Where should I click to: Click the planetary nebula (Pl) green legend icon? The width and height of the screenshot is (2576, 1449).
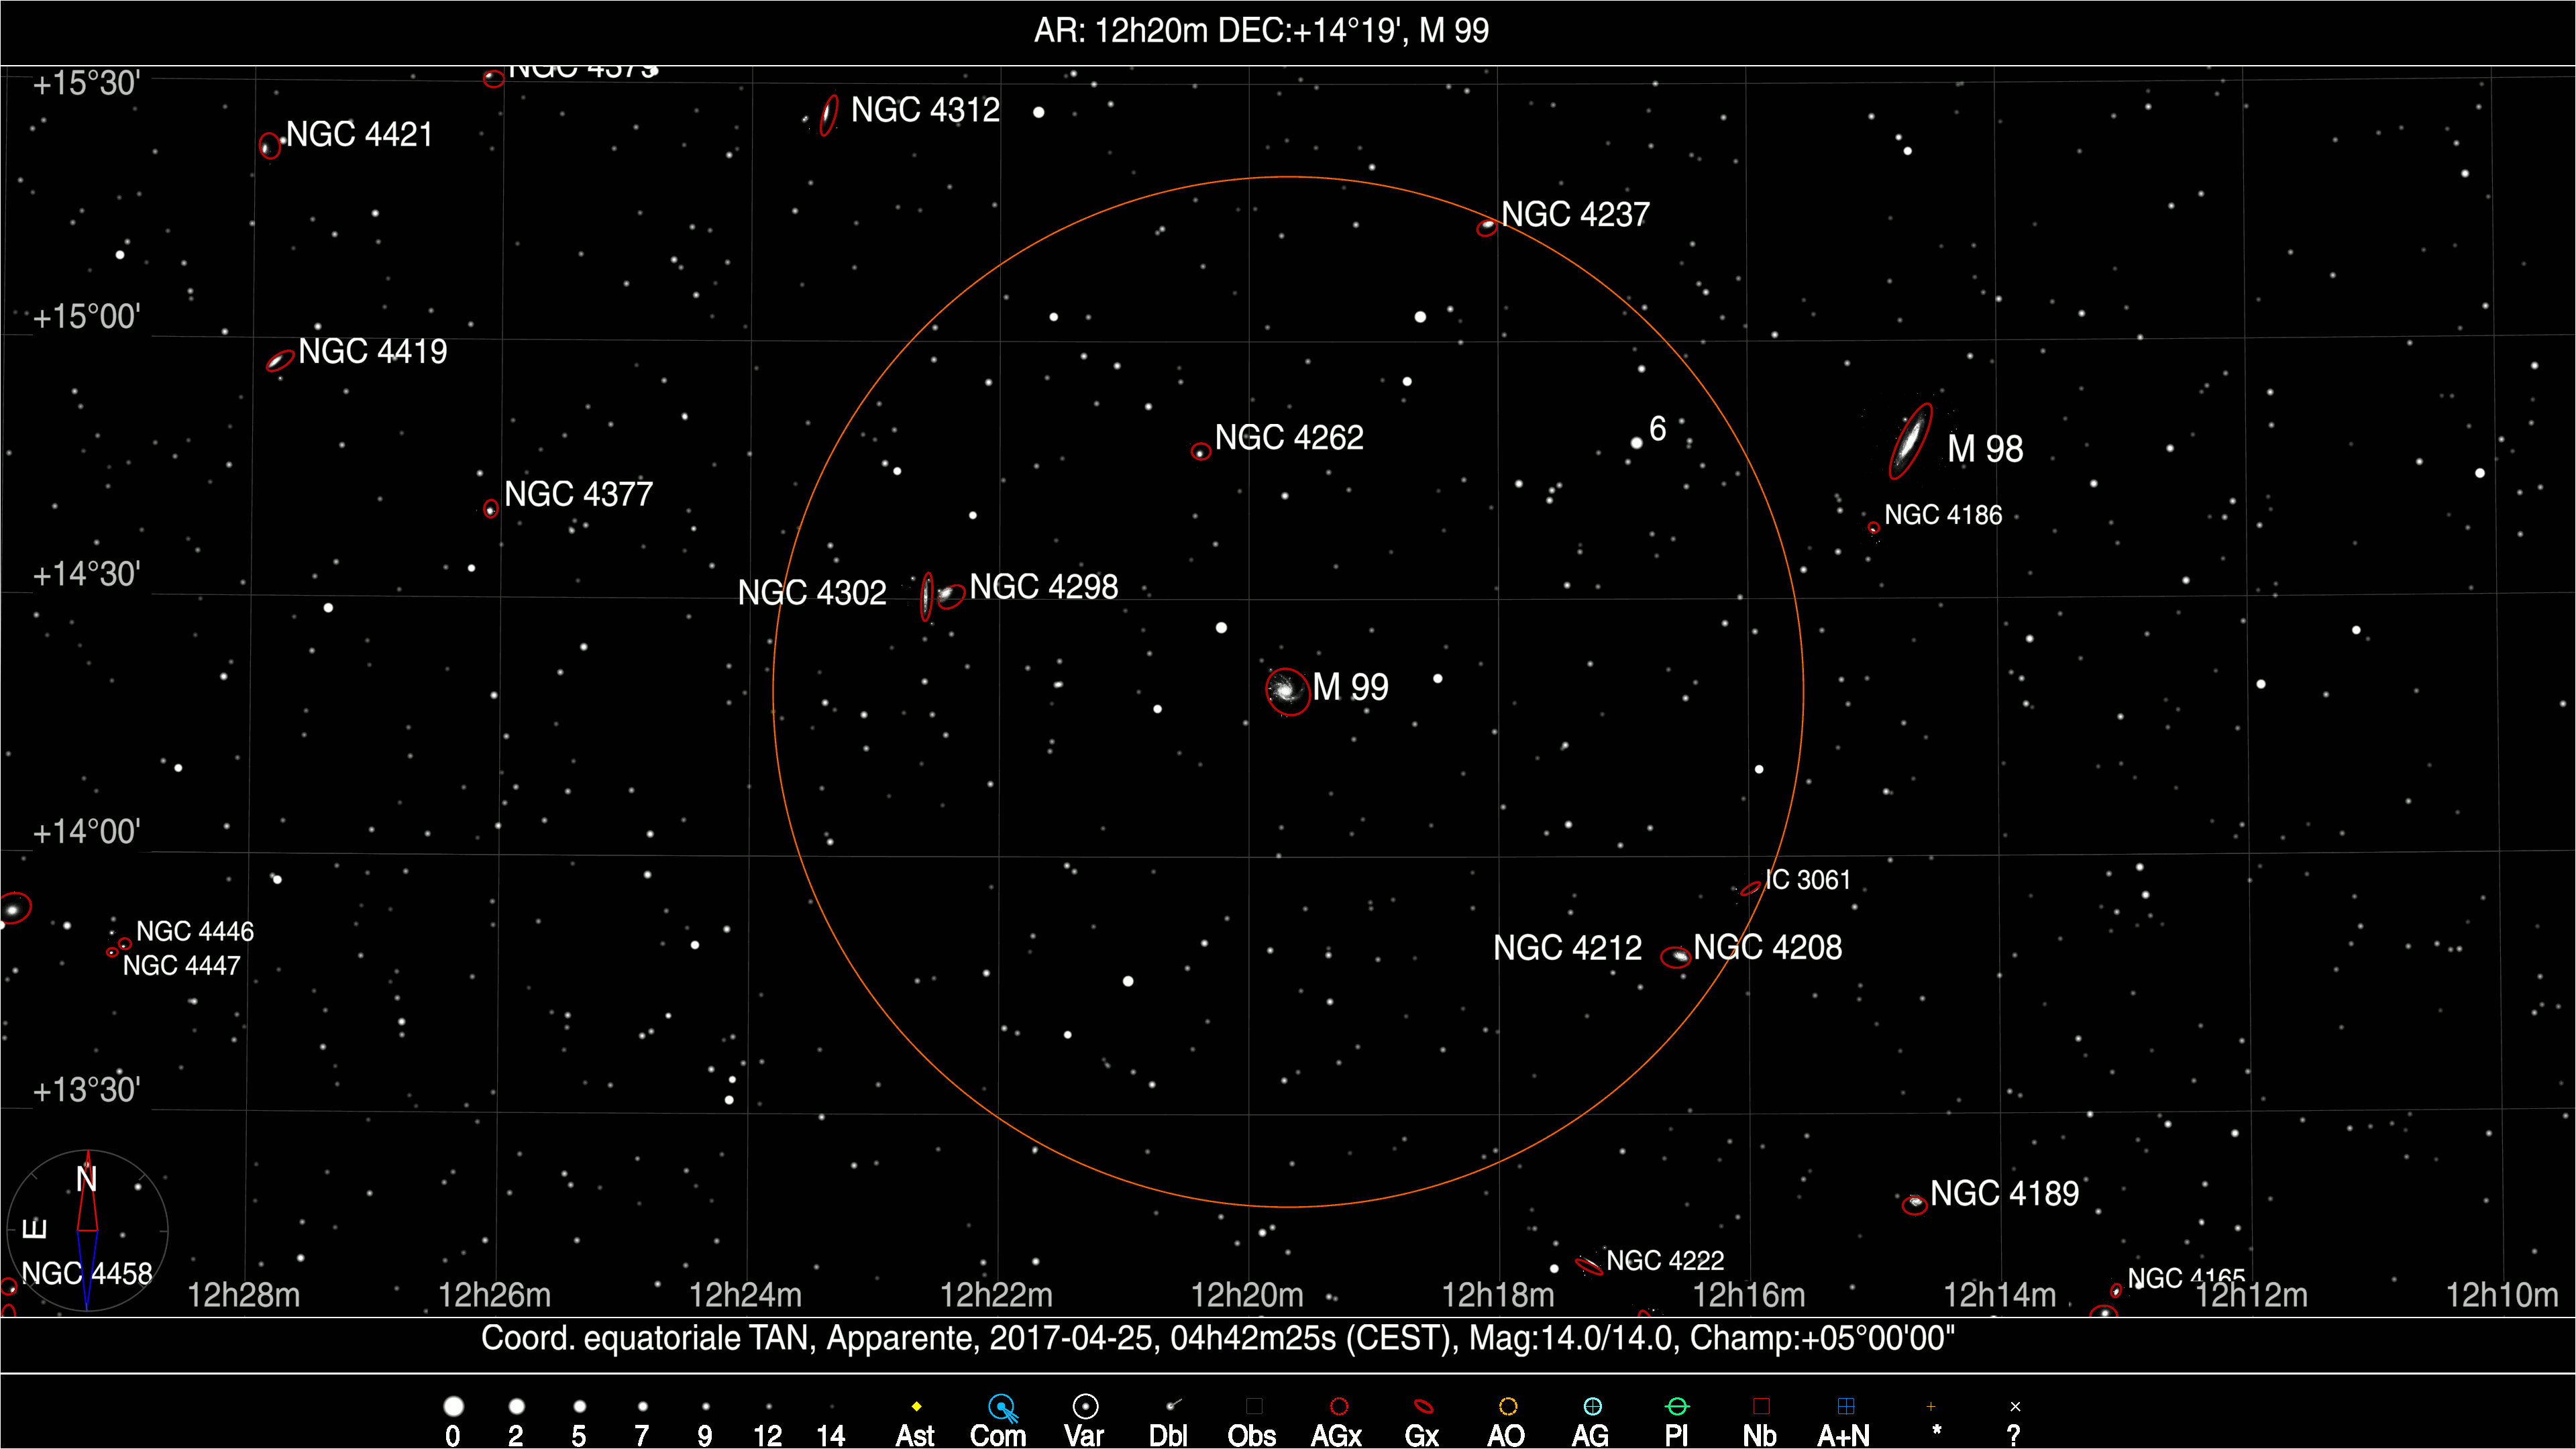pos(1677,1407)
